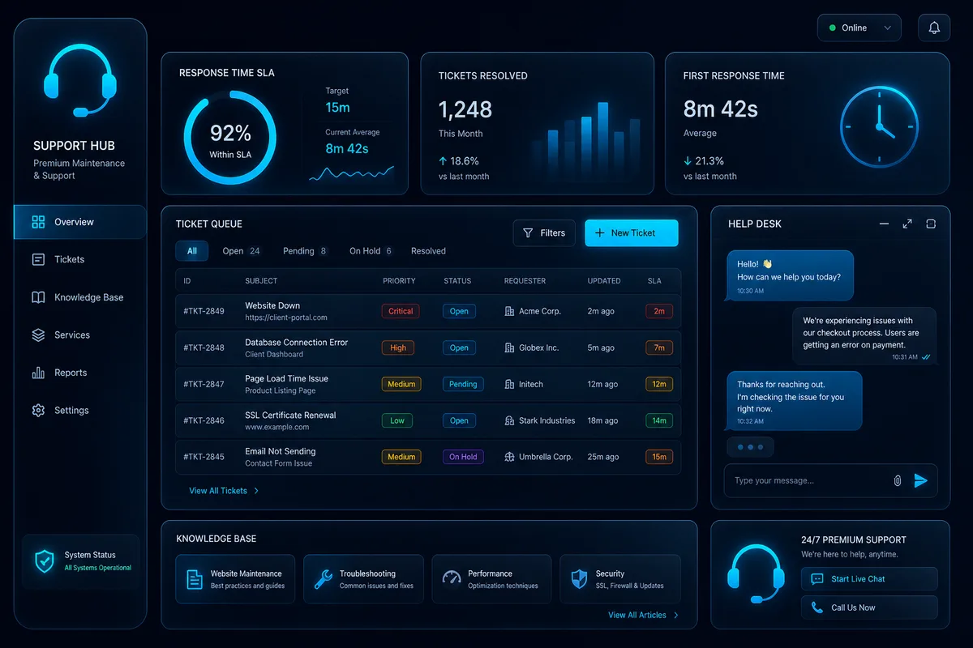Click the Tickets sidebar icon

pos(38,259)
